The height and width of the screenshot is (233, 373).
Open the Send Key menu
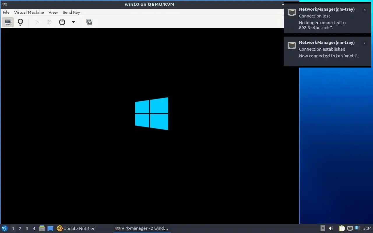click(x=71, y=12)
